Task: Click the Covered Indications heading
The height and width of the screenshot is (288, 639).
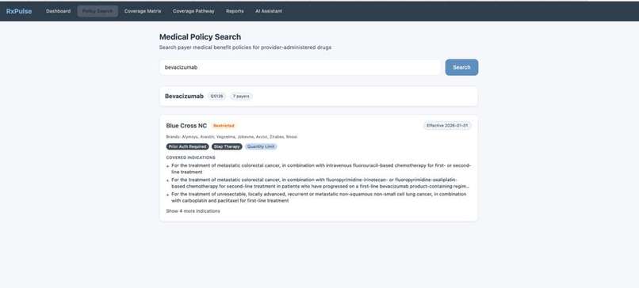Action: point(191,157)
